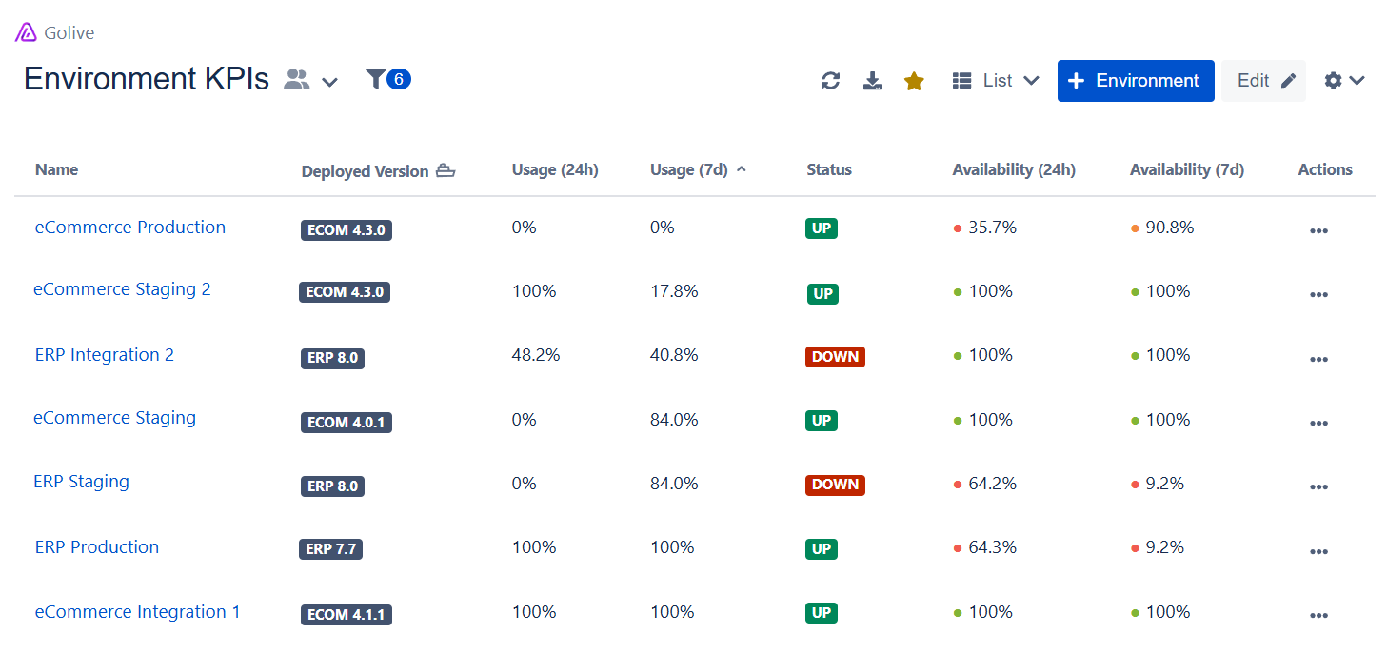
Task: Click the refresh icon in the toolbar
Action: click(830, 81)
